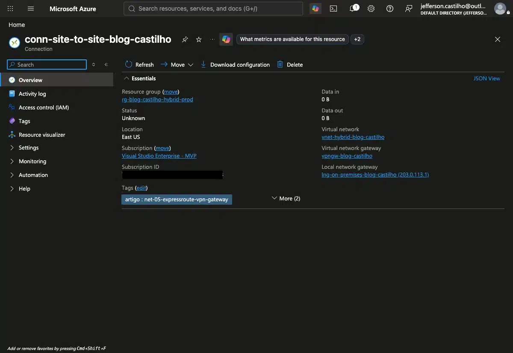
Task: Open lng-on-premises-blog-castilho local gateway
Action: click(375, 174)
